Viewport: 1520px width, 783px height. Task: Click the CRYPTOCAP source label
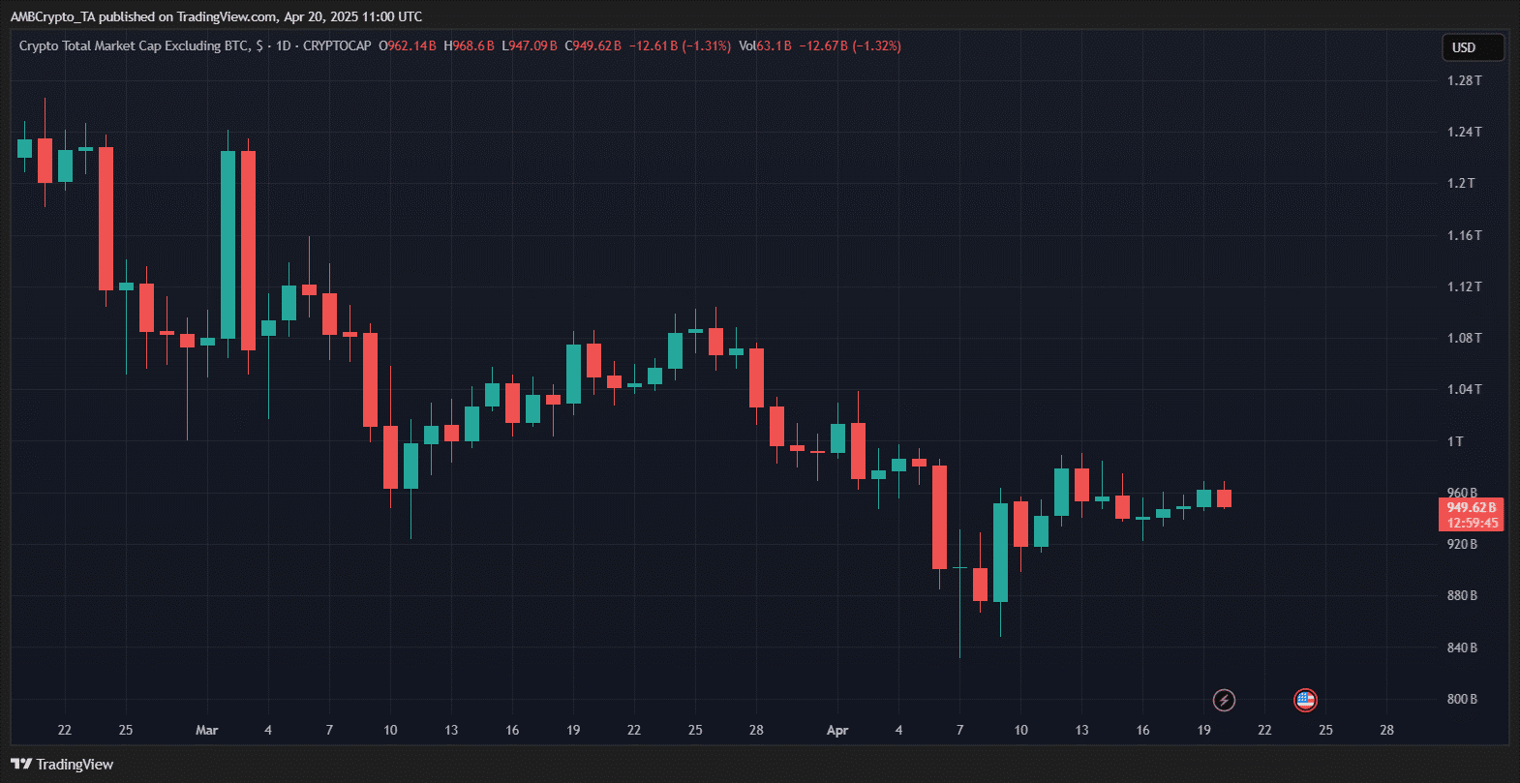[337, 45]
